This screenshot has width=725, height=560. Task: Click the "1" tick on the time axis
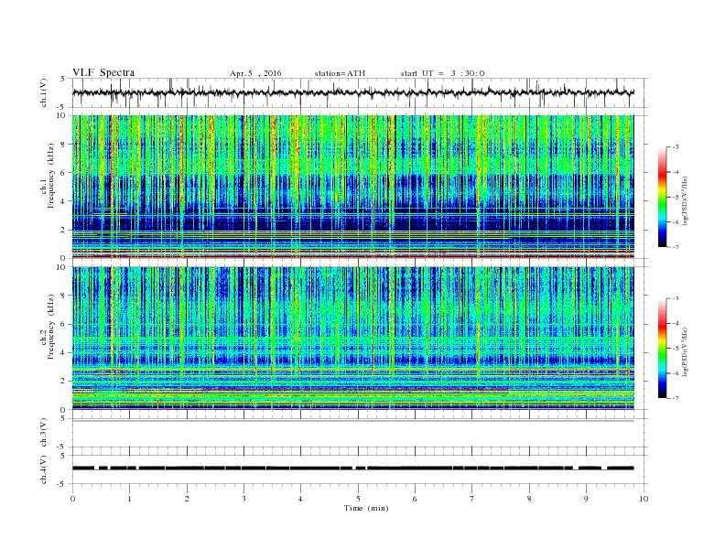[x=129, y=499]
